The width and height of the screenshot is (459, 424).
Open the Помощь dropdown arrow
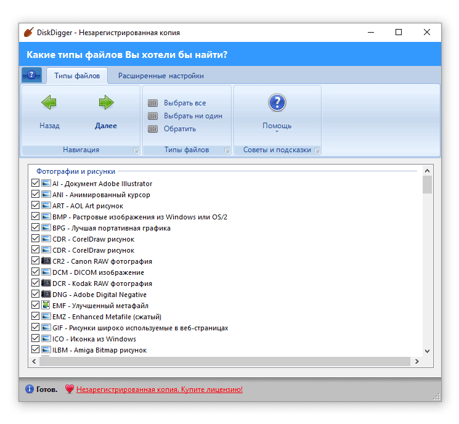277,132
